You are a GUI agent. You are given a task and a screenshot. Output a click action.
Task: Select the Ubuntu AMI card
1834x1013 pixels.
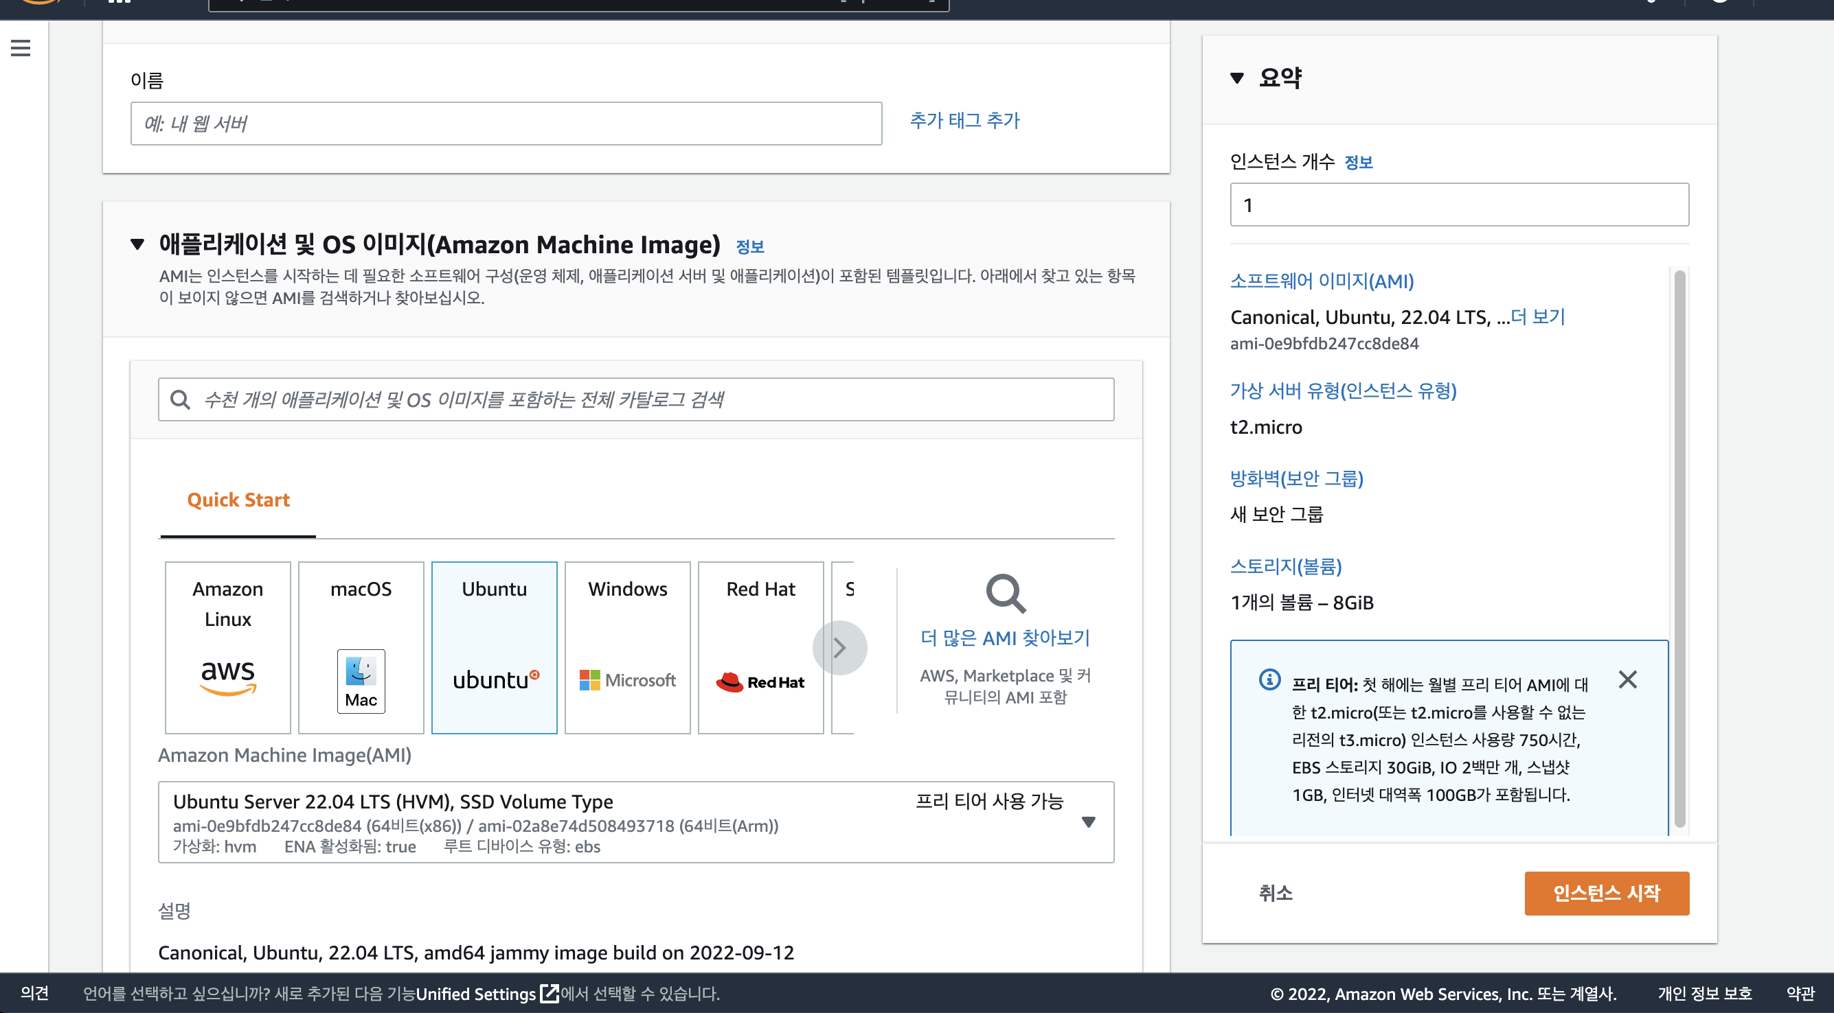494,647
